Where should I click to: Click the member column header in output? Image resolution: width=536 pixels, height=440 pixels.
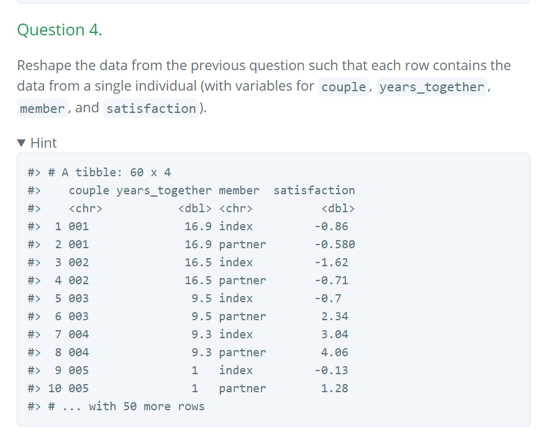click(239, 191)
